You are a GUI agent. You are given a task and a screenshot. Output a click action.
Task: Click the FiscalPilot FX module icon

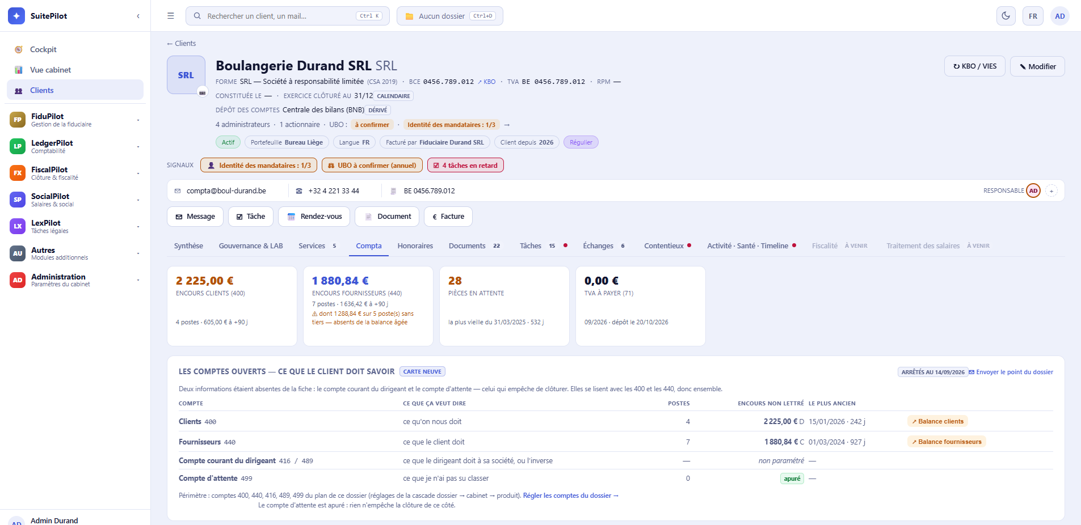click(18, 173)
